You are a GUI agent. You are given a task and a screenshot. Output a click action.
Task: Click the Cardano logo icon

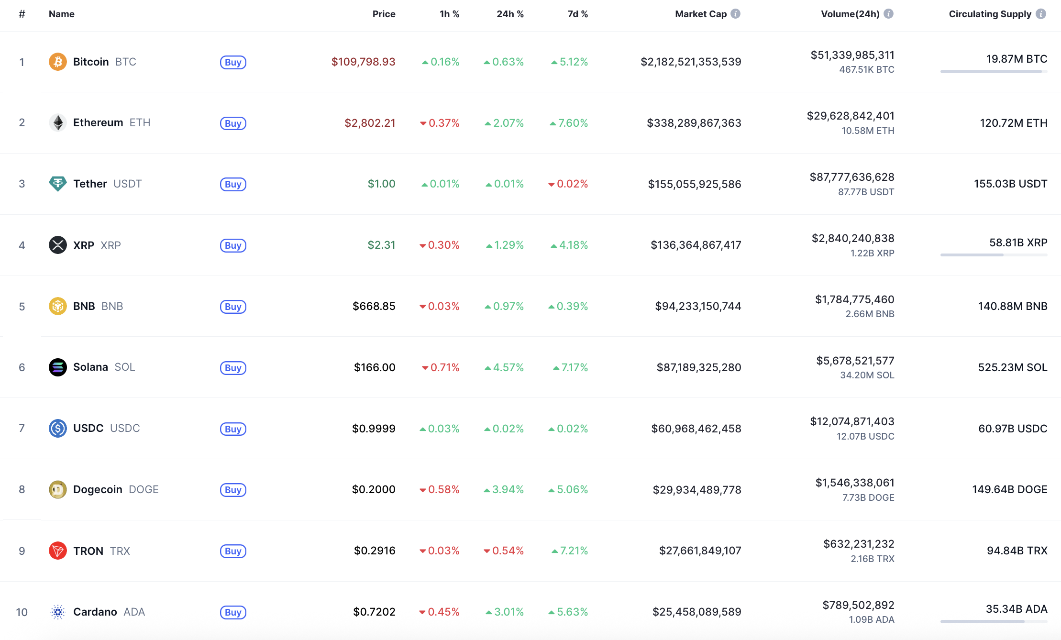click(x=58, y=612)
